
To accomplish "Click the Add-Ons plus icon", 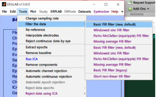I will tap(130, 9).
